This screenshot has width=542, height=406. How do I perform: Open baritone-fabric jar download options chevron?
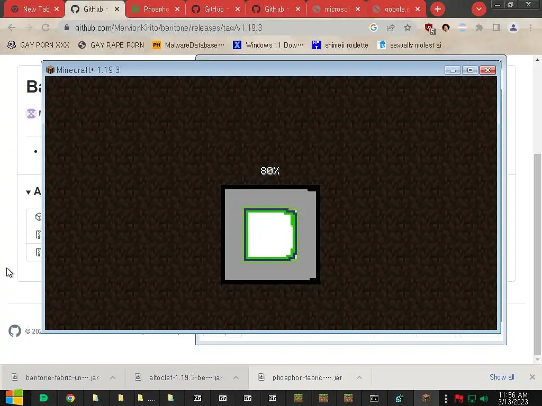tap(113, 377)
